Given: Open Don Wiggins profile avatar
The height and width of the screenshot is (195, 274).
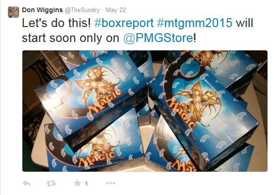Looking at the screenshot, I should pos(14,12).
